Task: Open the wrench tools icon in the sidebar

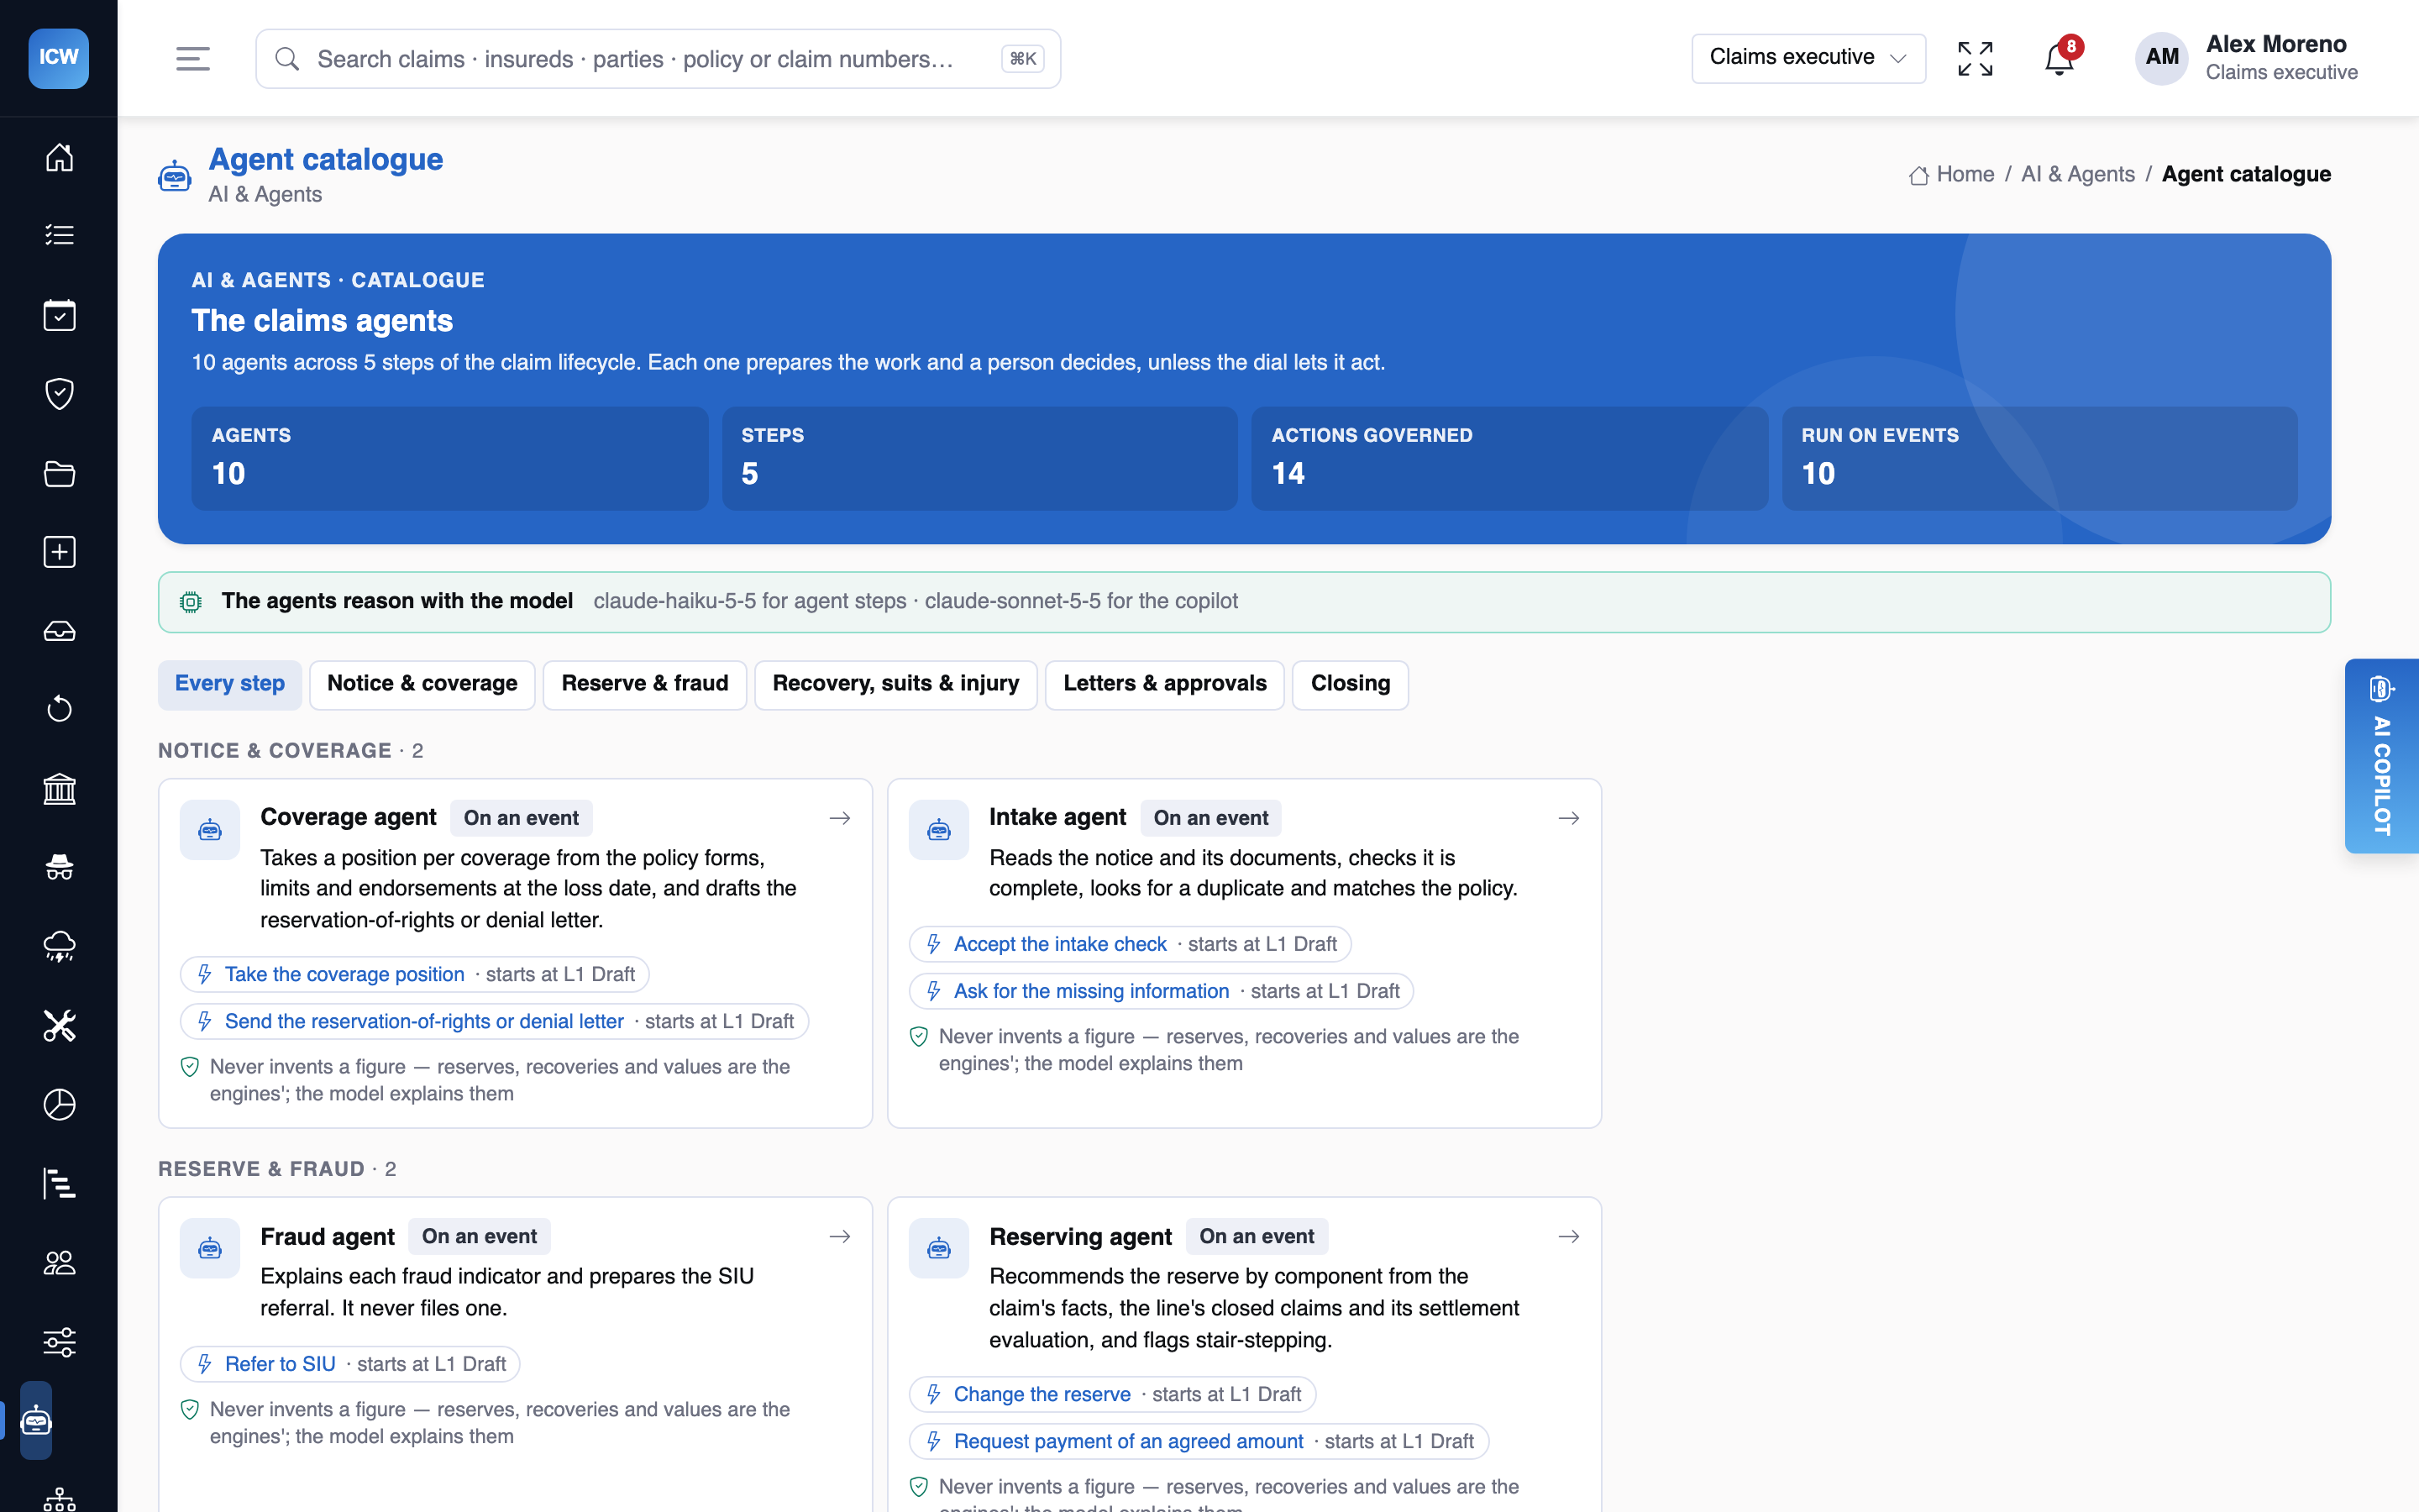Action: coord(59,1025)
